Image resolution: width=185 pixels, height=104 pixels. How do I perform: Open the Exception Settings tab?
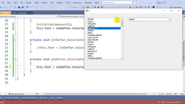[x=12, y=98]
